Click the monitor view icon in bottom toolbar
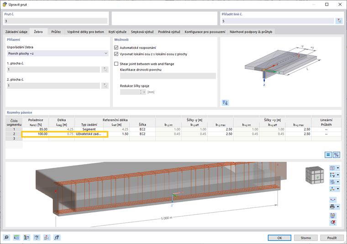Viewport: 347px width, 244px height. [37, 238]
